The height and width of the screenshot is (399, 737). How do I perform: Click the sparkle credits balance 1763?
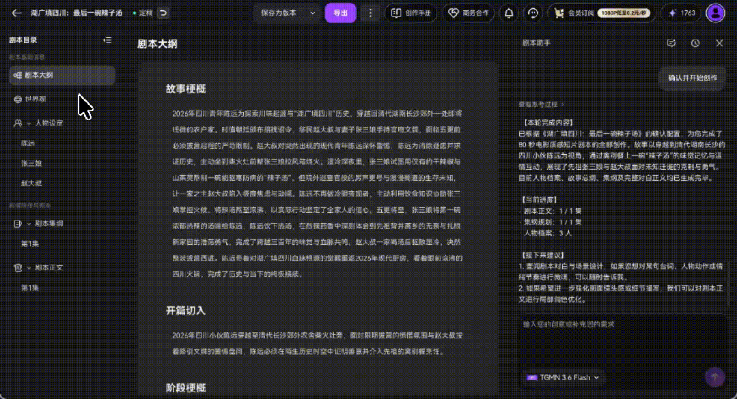682,13
